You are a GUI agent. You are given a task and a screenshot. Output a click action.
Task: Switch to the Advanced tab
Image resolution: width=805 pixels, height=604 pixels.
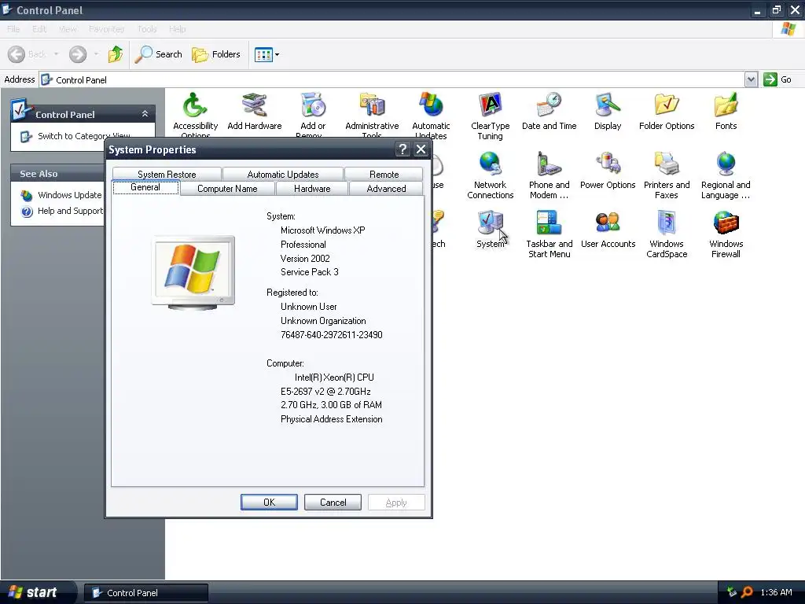(386, 189)
